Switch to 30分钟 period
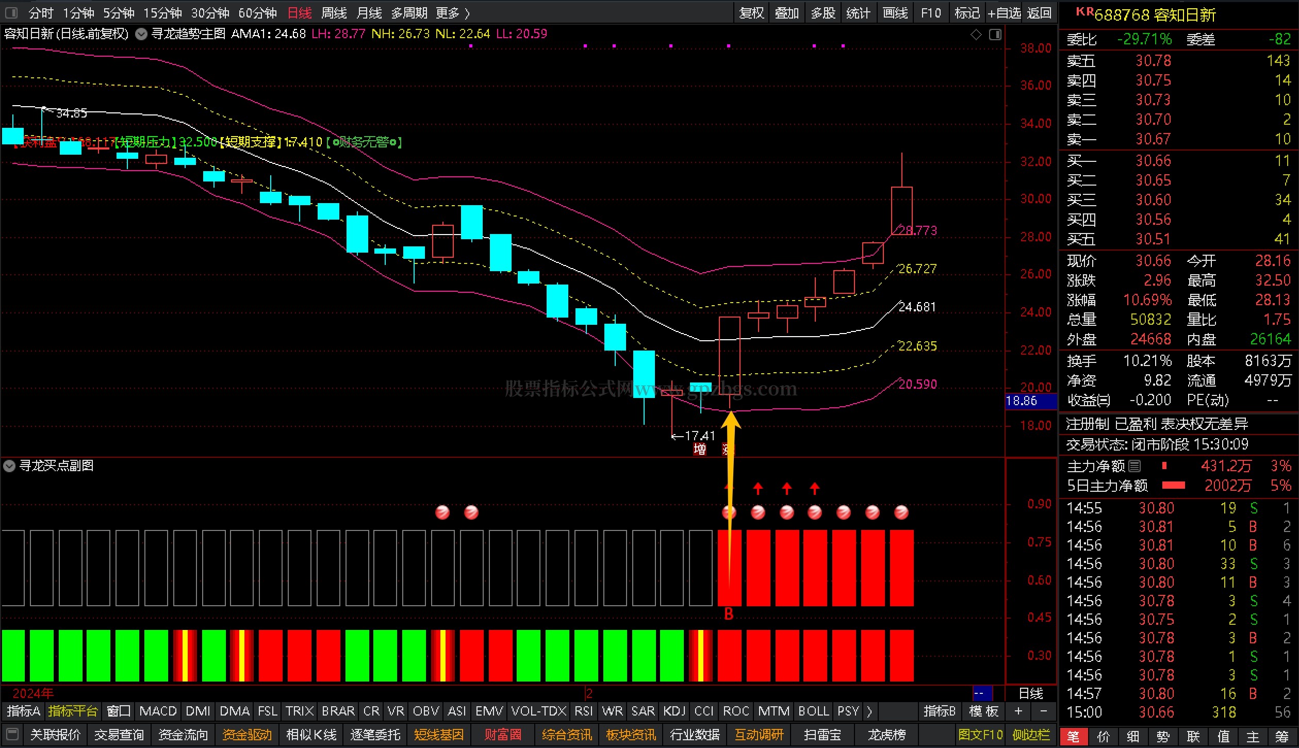The width and height of the screenshot is (1299, 748). 210,13
